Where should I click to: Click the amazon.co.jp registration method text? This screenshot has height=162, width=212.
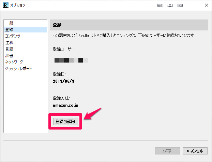(65, 105)
